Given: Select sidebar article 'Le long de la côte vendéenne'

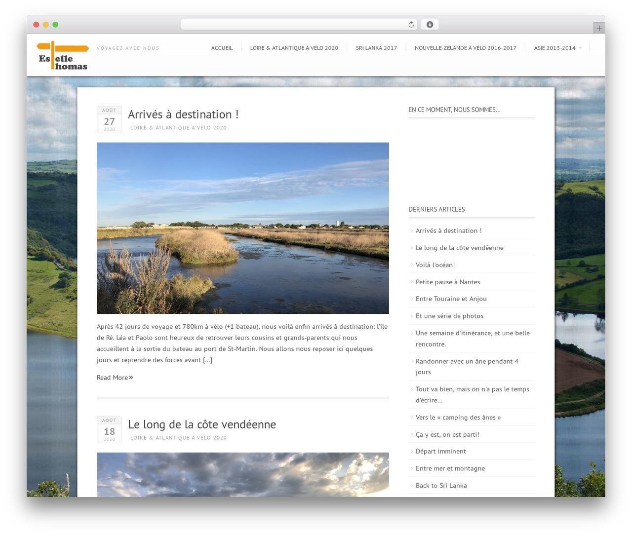Looking at the screenshot, I should click(460, 248).
